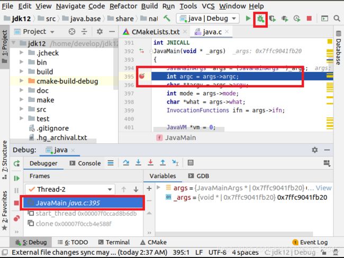The image size is (344, 258).
Task: Click the Run to Cursor icon
Action: 175,163
